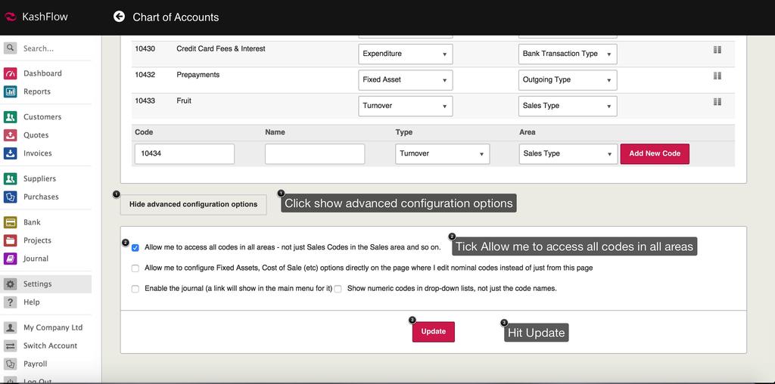Screen dimensions: 775x384
Task: Click the empty Name input field
Action: click(x=315, y=154)
